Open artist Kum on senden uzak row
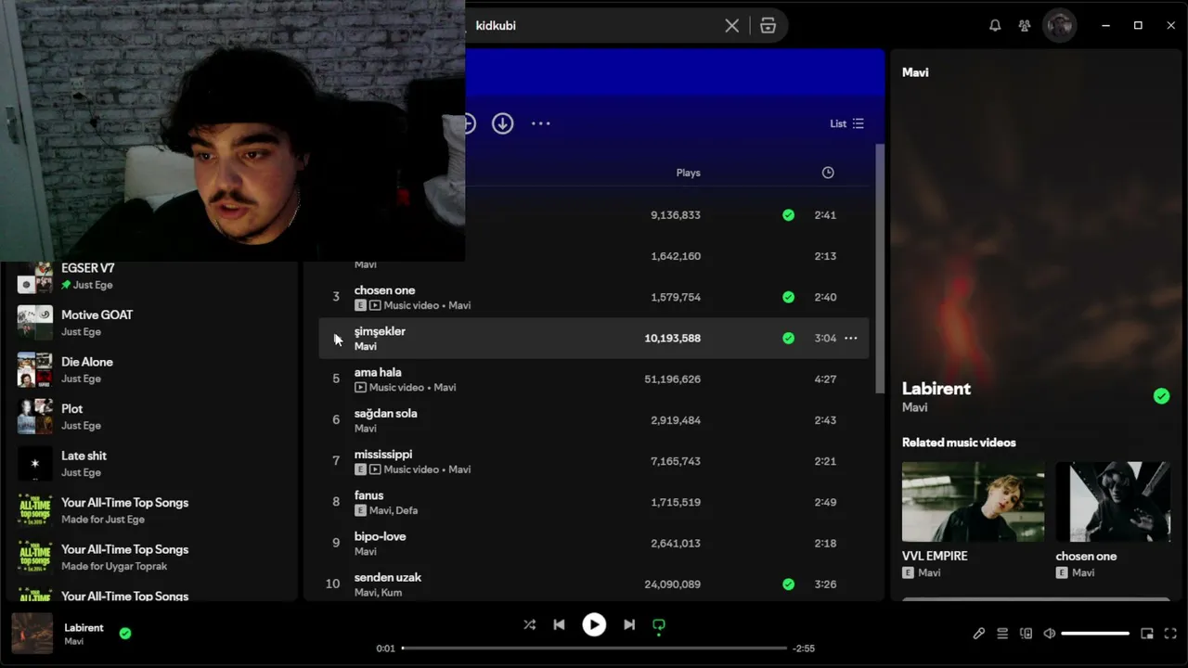This screenshot has width=1188, height=668. click(x=392, y=592)
